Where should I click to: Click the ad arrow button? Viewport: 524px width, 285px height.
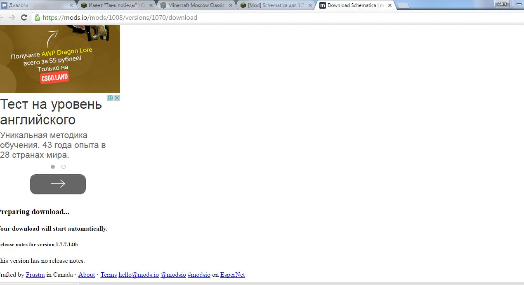[x=58, y=184]
